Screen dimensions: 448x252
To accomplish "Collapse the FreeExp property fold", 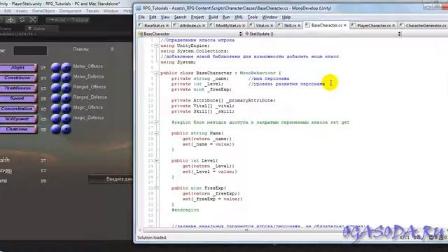I will pos(156,188).
